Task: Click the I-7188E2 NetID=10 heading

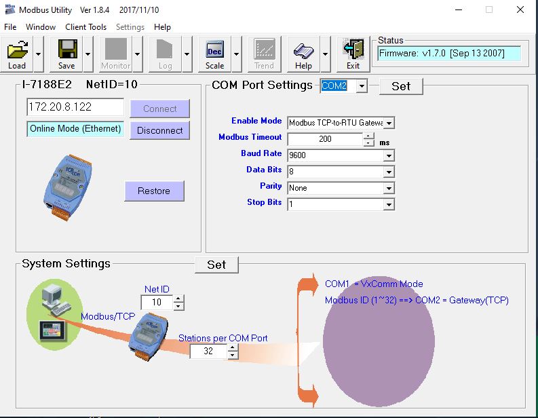Action: tap(80, 84)
